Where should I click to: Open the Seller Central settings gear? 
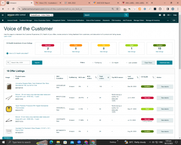tap(164, 15)
